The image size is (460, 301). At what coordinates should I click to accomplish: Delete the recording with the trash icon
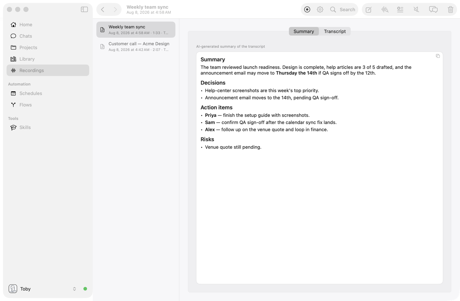coord(450,10)
